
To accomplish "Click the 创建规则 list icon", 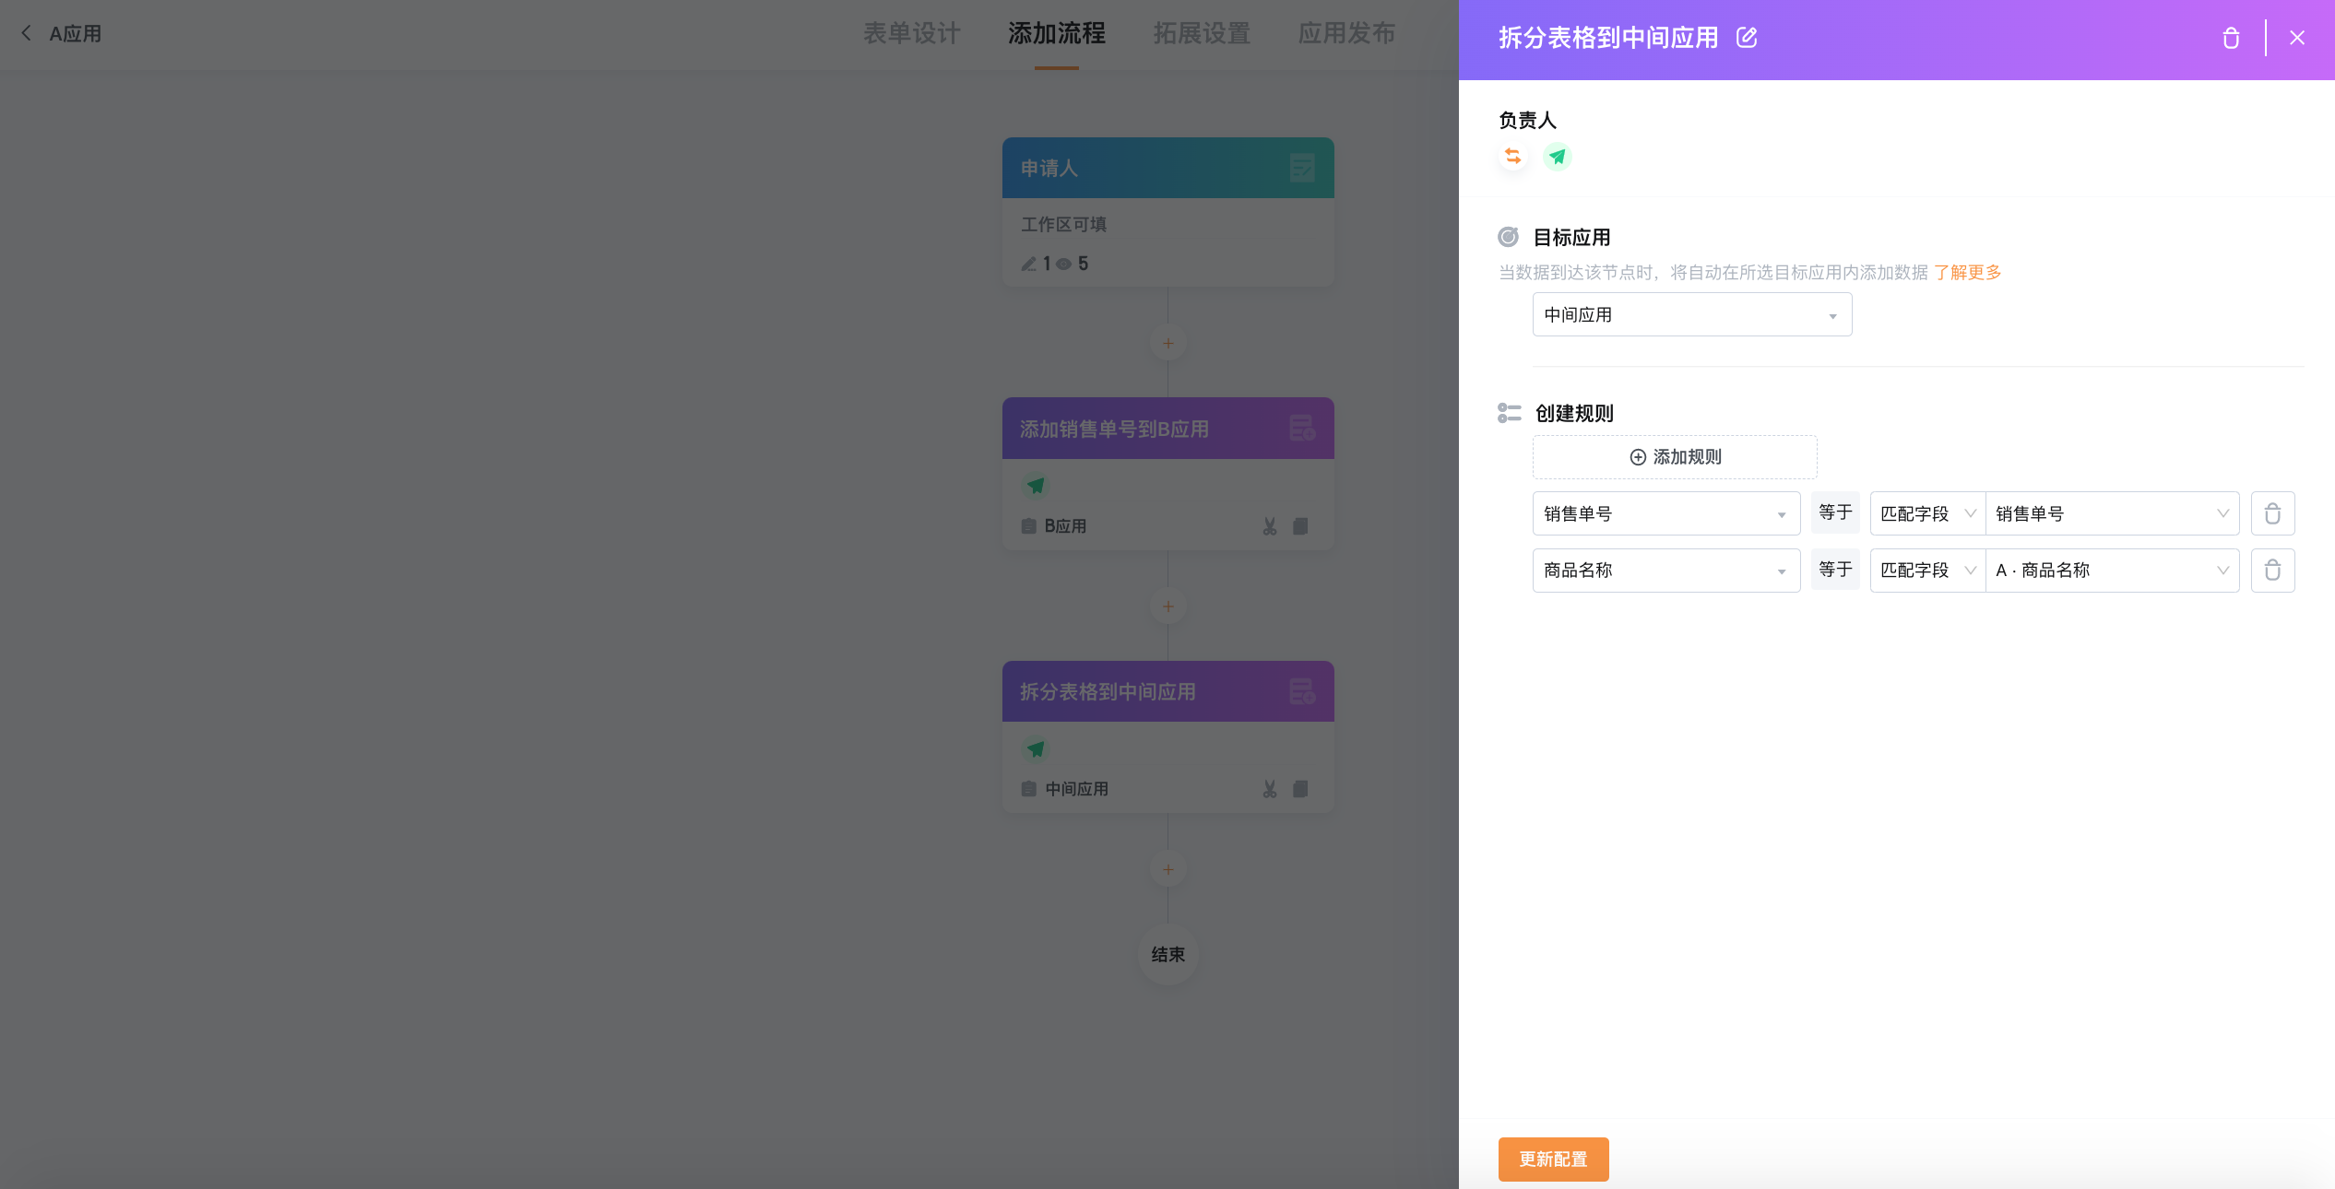I will coord(1509,413).
